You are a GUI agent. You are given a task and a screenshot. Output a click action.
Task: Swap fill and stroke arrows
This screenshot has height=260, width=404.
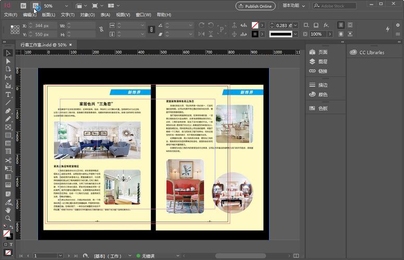click(11, 227)
